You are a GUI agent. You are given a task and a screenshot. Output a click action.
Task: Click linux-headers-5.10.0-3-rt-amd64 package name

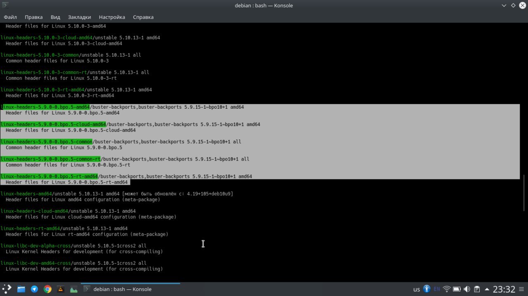[42, 89]
